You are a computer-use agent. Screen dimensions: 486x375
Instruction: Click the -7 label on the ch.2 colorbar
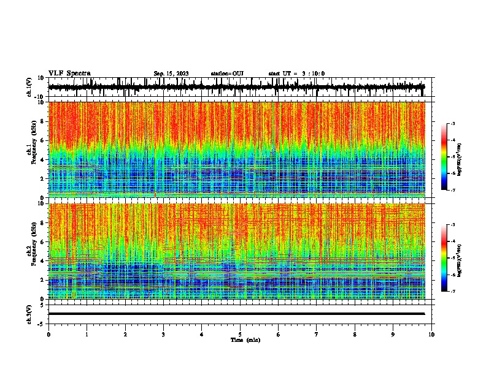pos(452,292)
